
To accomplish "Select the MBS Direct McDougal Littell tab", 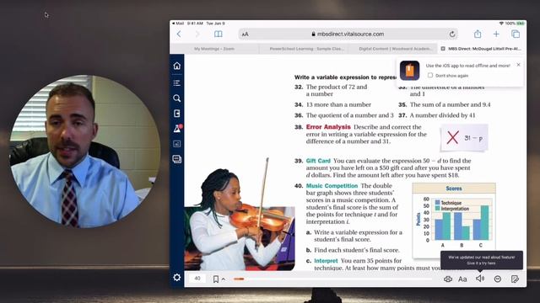I will pos(482,49).
